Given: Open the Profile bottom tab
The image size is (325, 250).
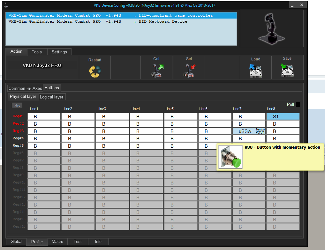Looking at the screenshot, I should tap(37, 242).
